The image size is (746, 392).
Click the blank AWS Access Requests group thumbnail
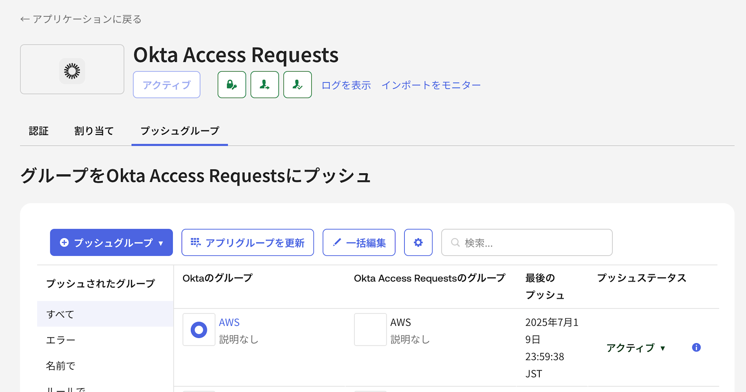(370, 329)
